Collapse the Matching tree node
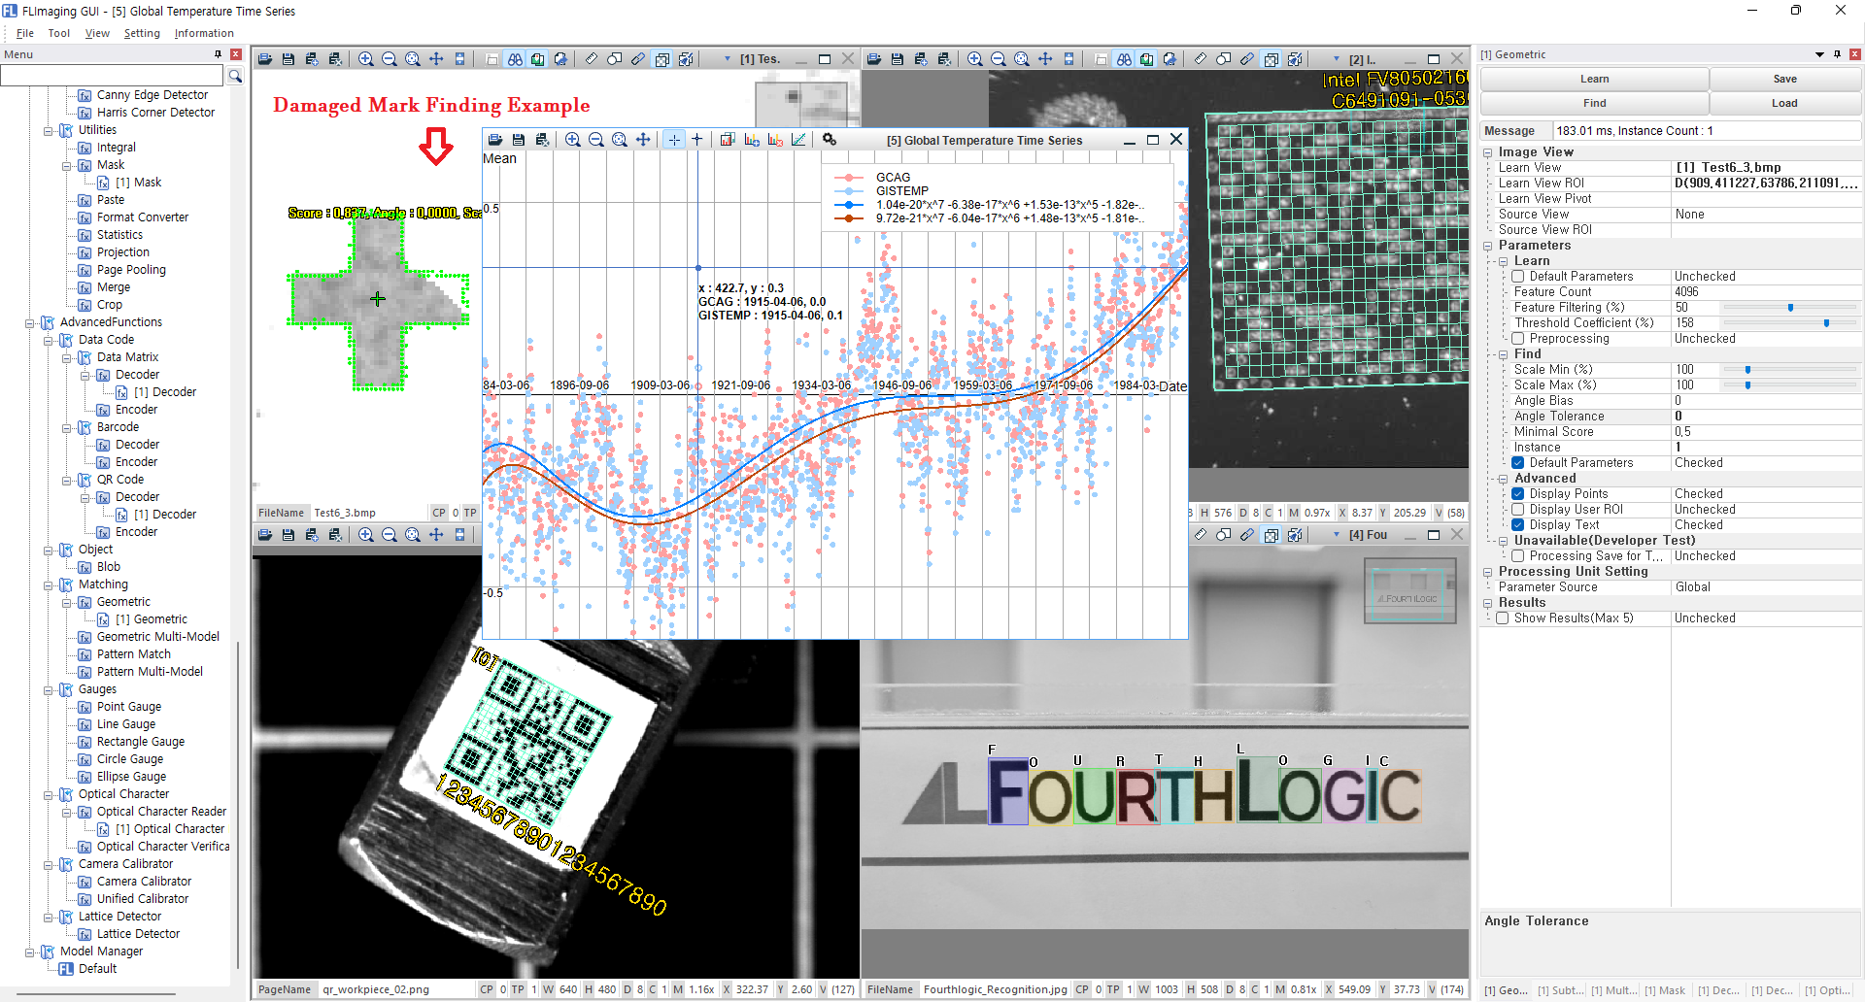Screen dimensions: 1865x1002 (49, 584)
